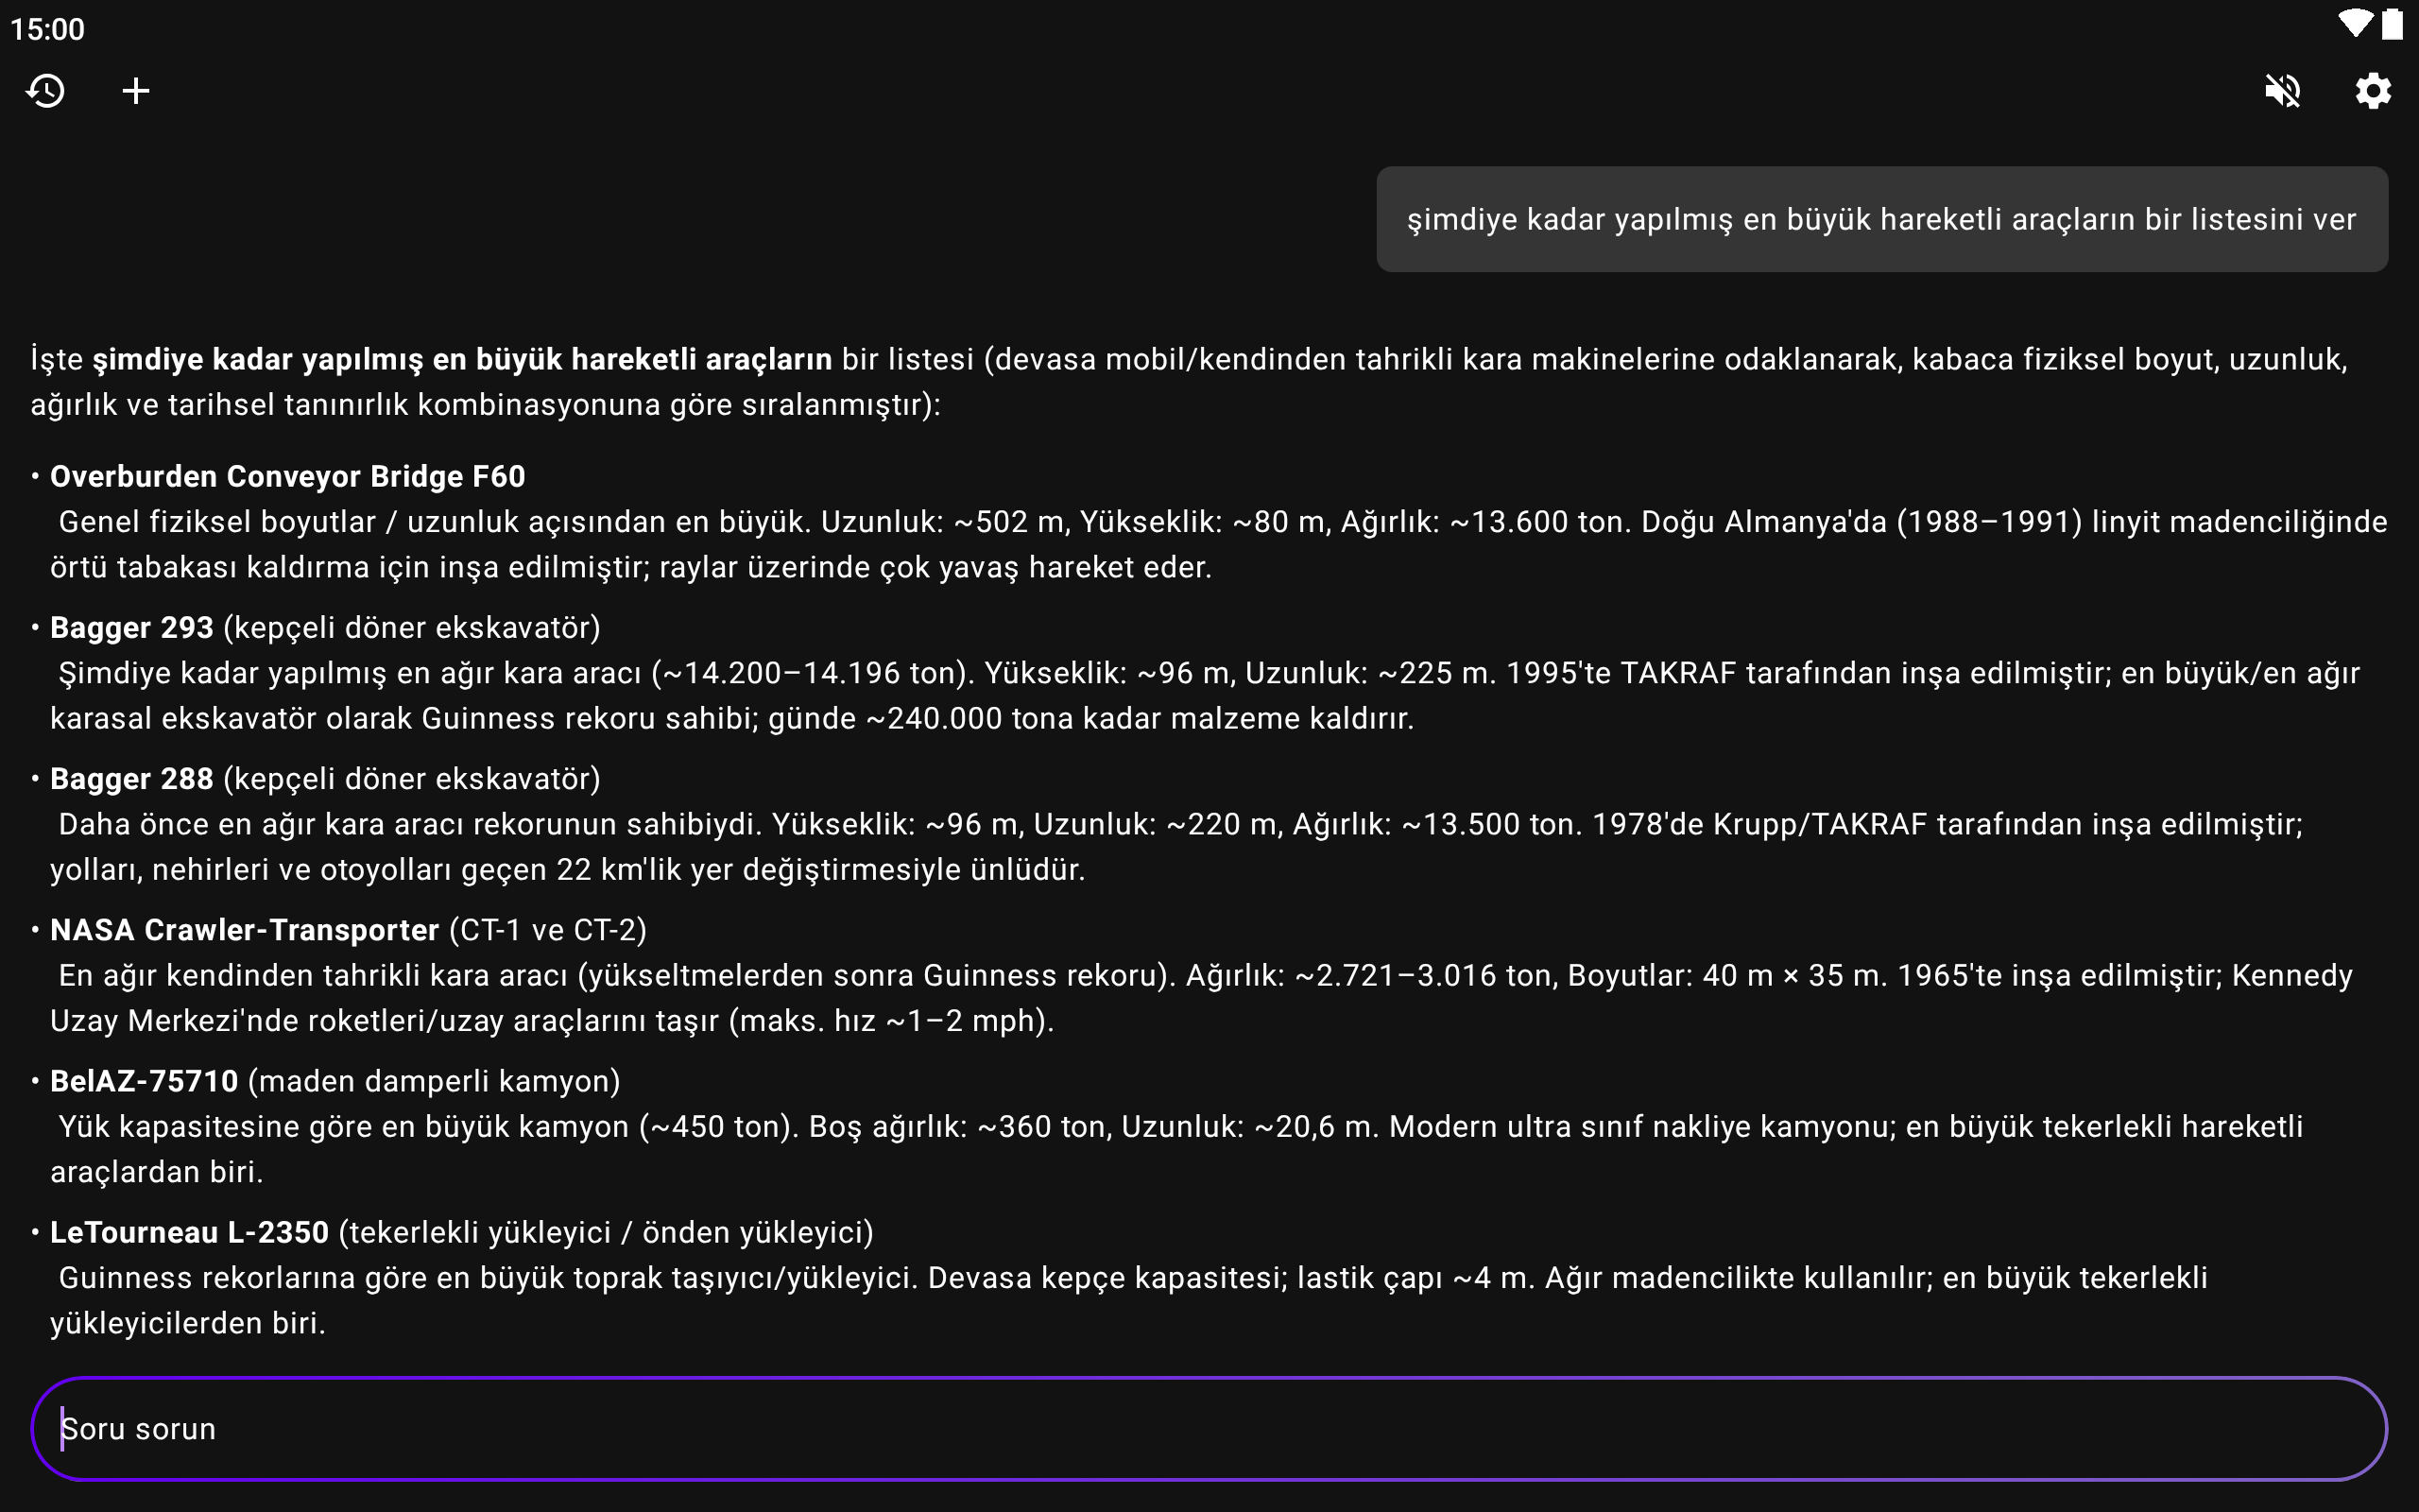
Task: Open chat history clock icon
Action: (x=46, y=91)
